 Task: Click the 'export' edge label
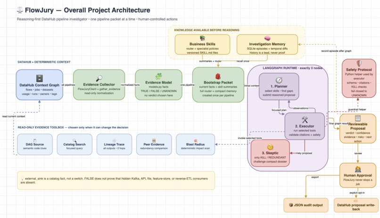[x=315, y=177]
